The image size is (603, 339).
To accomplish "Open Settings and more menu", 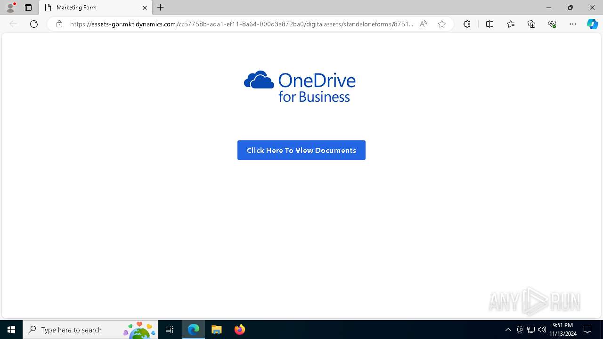I will click(573, 24).
